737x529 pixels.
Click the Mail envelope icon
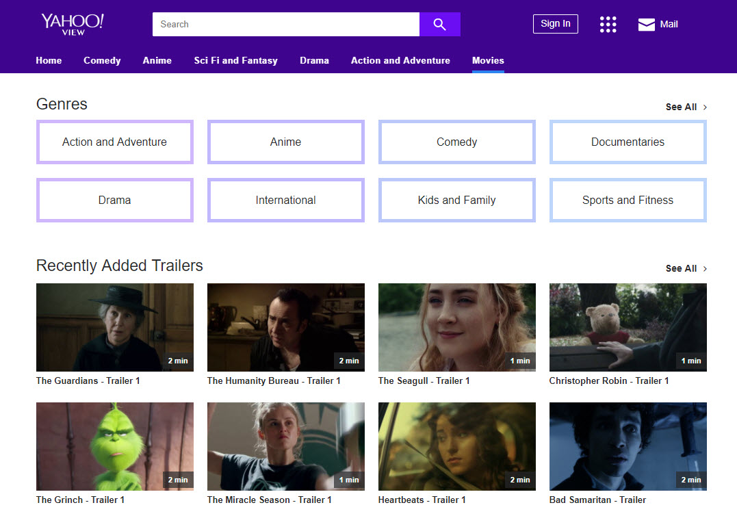pyautogui.click(x=646, y=25)
